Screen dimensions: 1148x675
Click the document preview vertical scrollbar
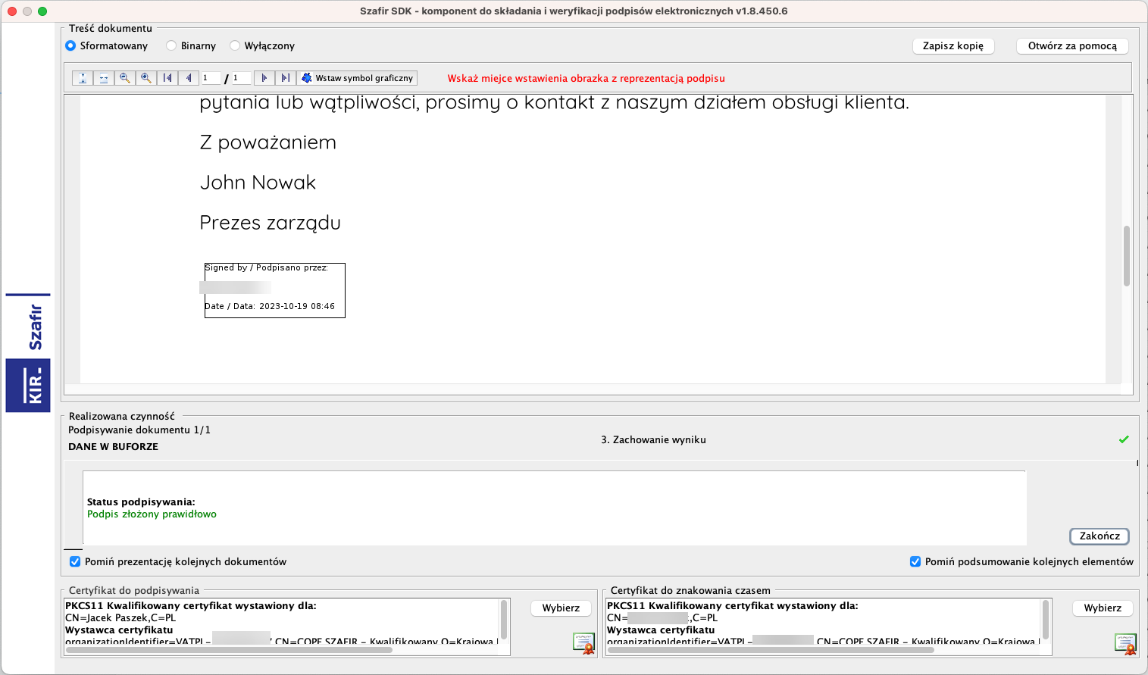tap(1127, 256)
